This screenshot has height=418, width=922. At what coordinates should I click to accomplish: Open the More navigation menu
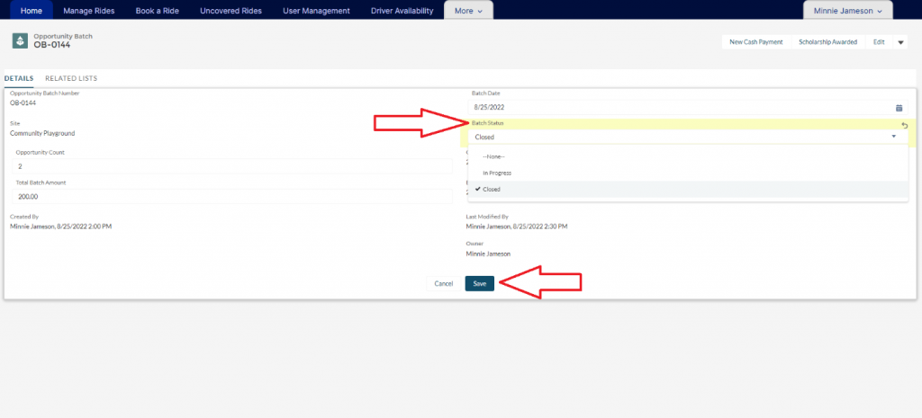(469, 11)
